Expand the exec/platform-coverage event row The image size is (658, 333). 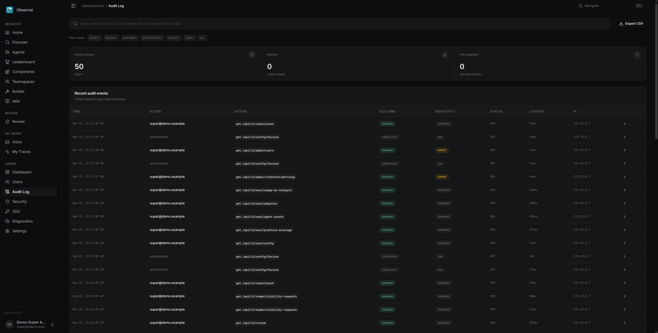click(x=624, y=230)
